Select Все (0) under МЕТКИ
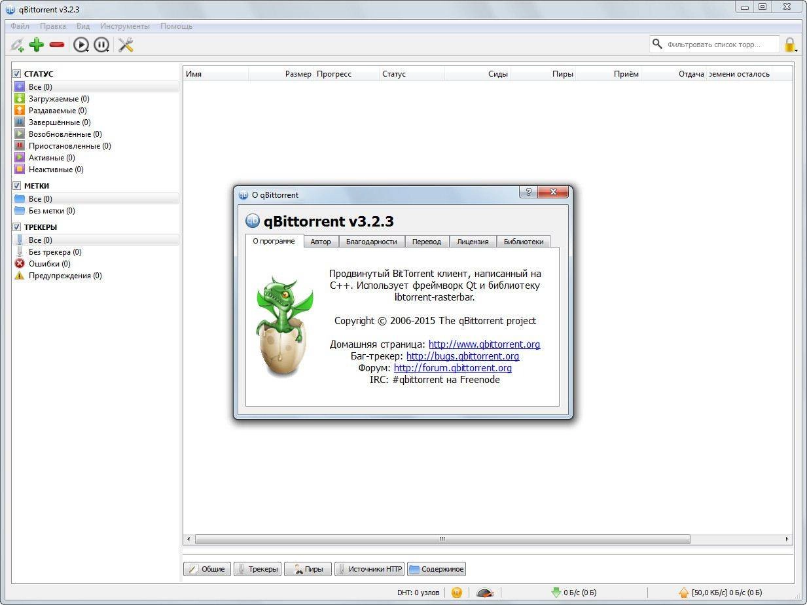Image resolution: width=807 pixels, height=605 pixels. coord(96,199)
